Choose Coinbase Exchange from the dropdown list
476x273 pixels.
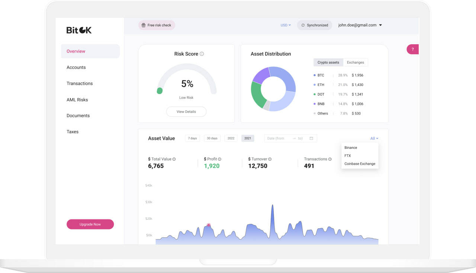[360, 164]
